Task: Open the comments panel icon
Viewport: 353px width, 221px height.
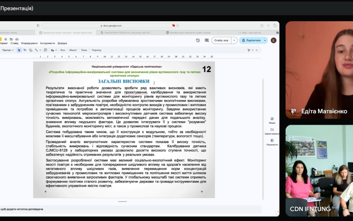Action: coord(207,40)
